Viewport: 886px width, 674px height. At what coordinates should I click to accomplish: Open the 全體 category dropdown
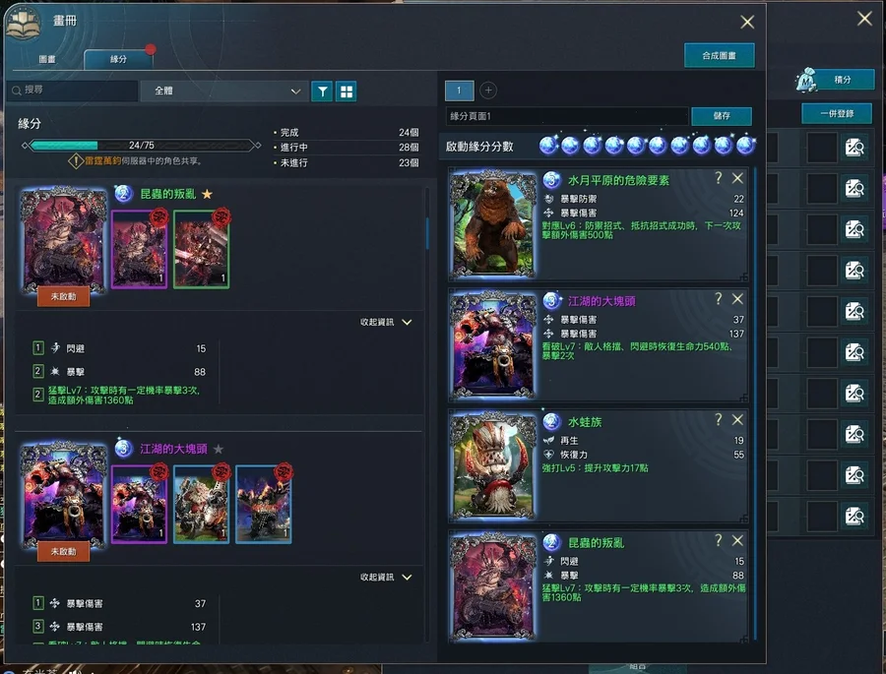tap(224, 91)
